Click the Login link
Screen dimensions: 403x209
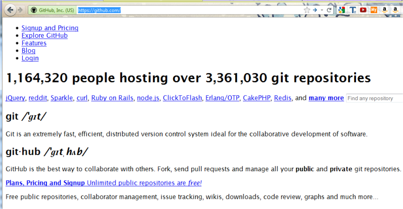(x=30, y=58)
